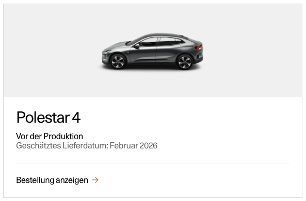Viewport: 306px width, 201px height.
Task: Click the car's front headlight
Action: pos(106,52)
